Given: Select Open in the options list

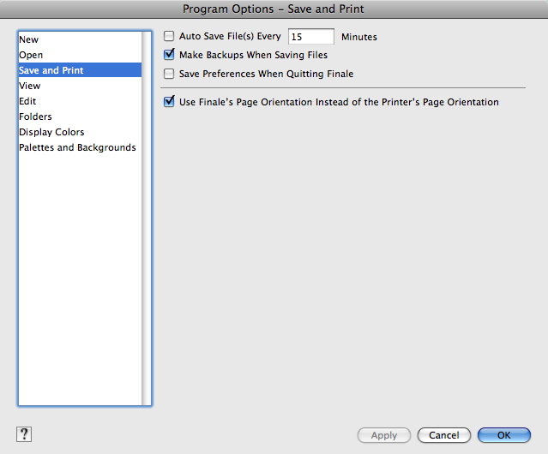Looking at the screenshot, I should coord(80,55).
